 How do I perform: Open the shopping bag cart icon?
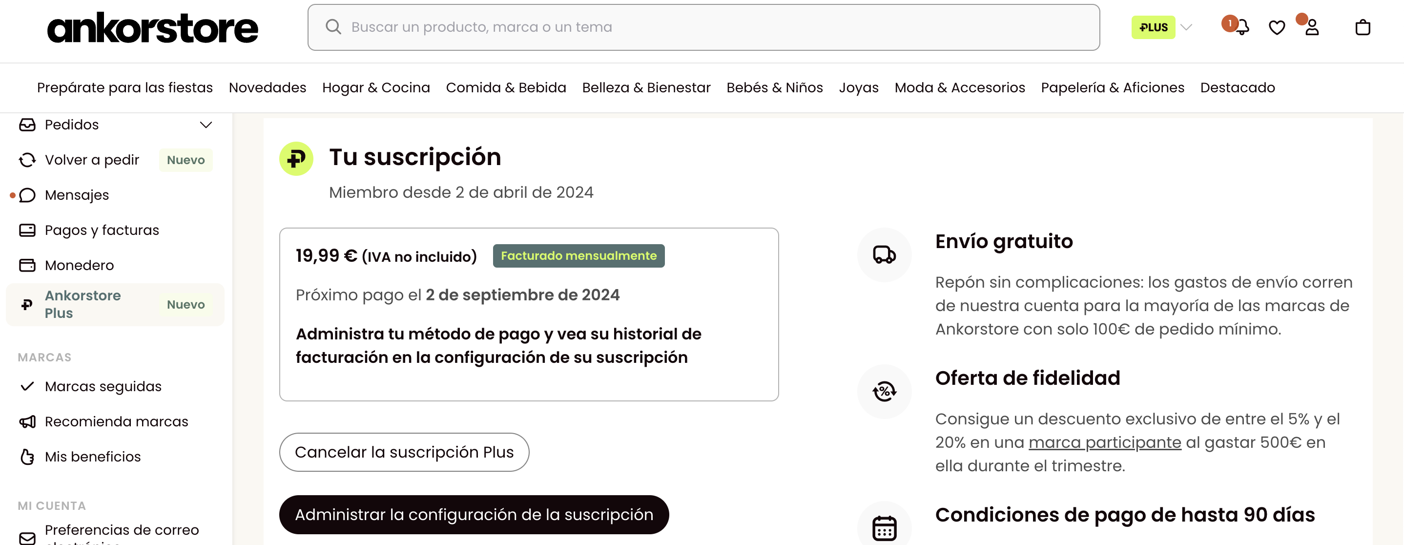click(1363, 27)
